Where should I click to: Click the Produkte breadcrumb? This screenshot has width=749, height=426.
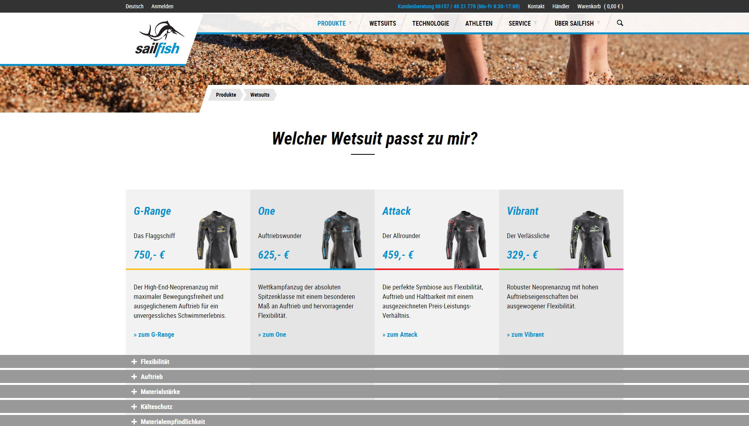coord(226,95)
